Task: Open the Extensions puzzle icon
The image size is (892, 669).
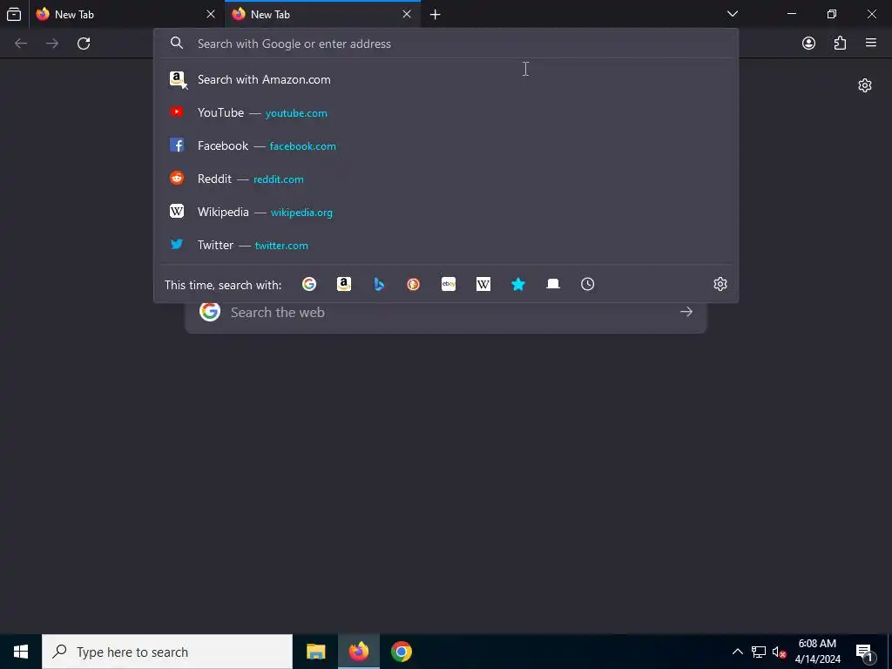Action: point(840,44)
